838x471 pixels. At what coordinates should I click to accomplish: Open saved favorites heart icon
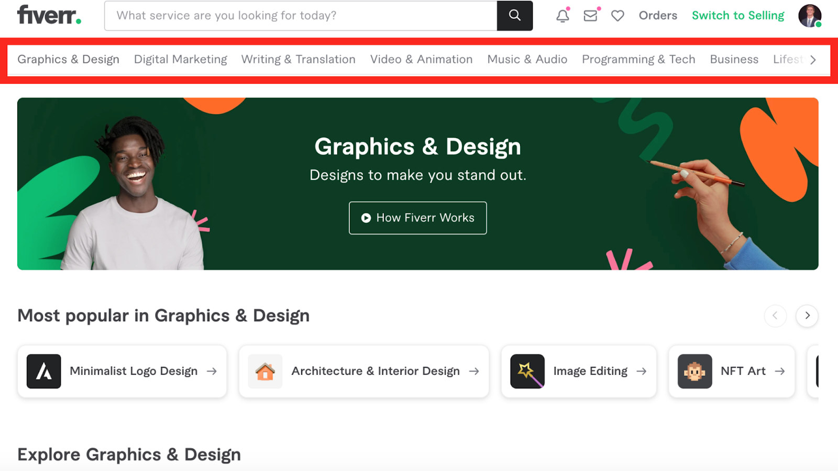tap(618, 16)
